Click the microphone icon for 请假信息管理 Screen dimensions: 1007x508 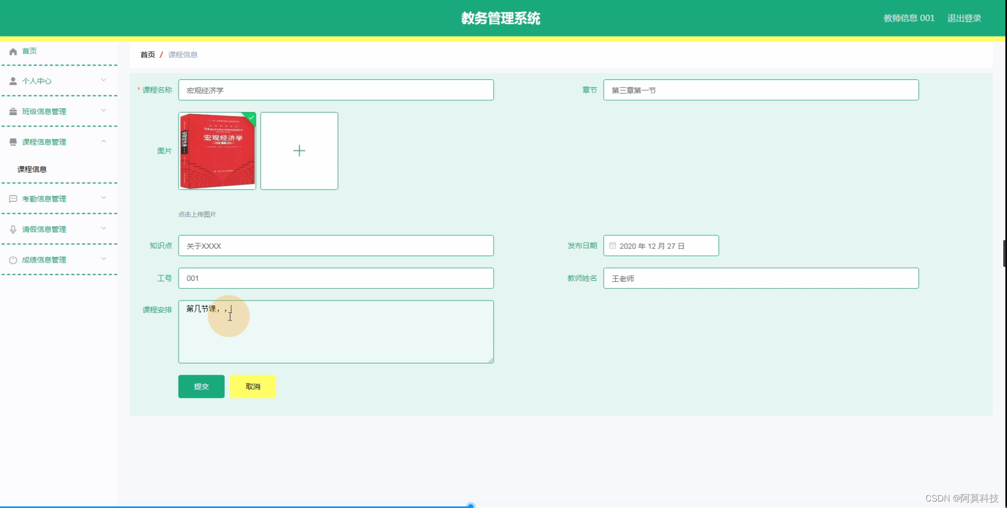point(13,229)
